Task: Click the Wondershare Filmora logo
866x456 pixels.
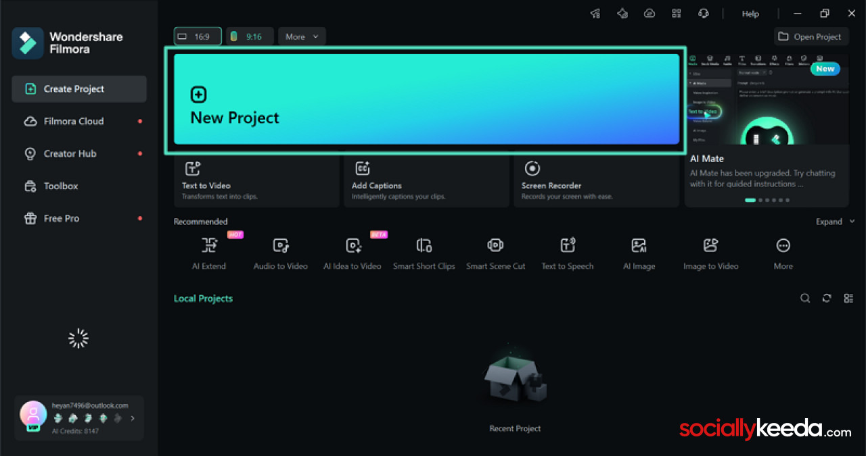Action: pos(66,43)
